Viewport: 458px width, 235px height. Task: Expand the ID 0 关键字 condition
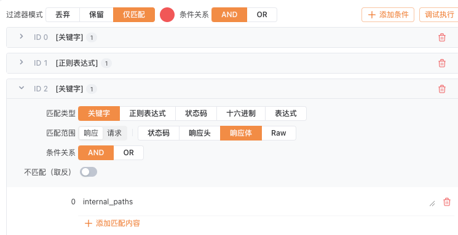click(x=22, y=36)
